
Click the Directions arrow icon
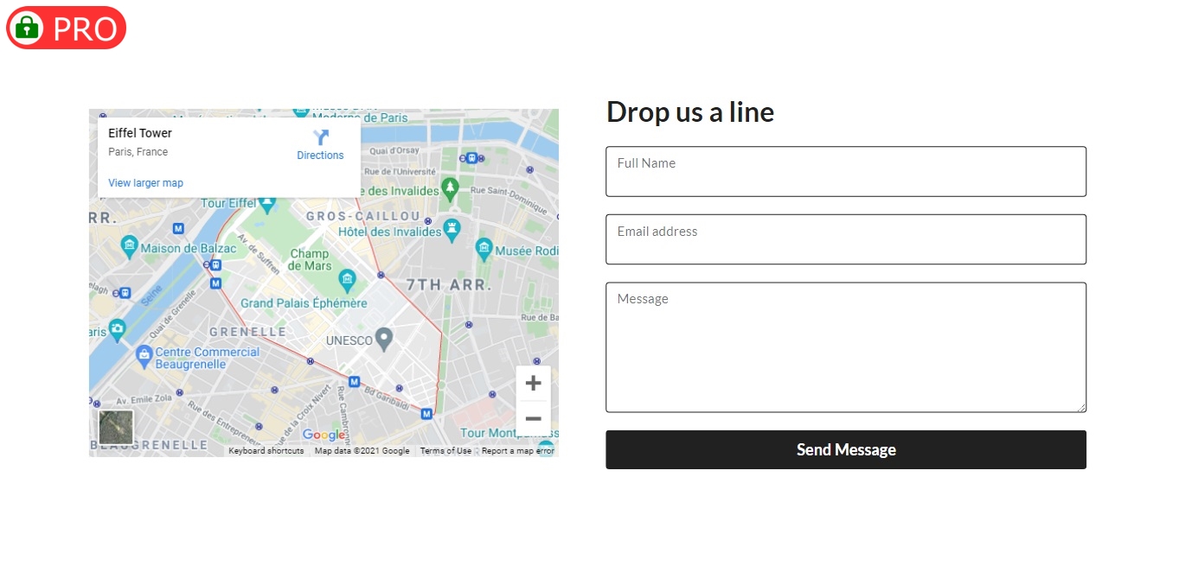321,137
